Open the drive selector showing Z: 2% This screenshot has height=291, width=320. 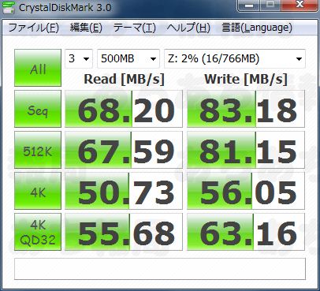tap(235, 58)
